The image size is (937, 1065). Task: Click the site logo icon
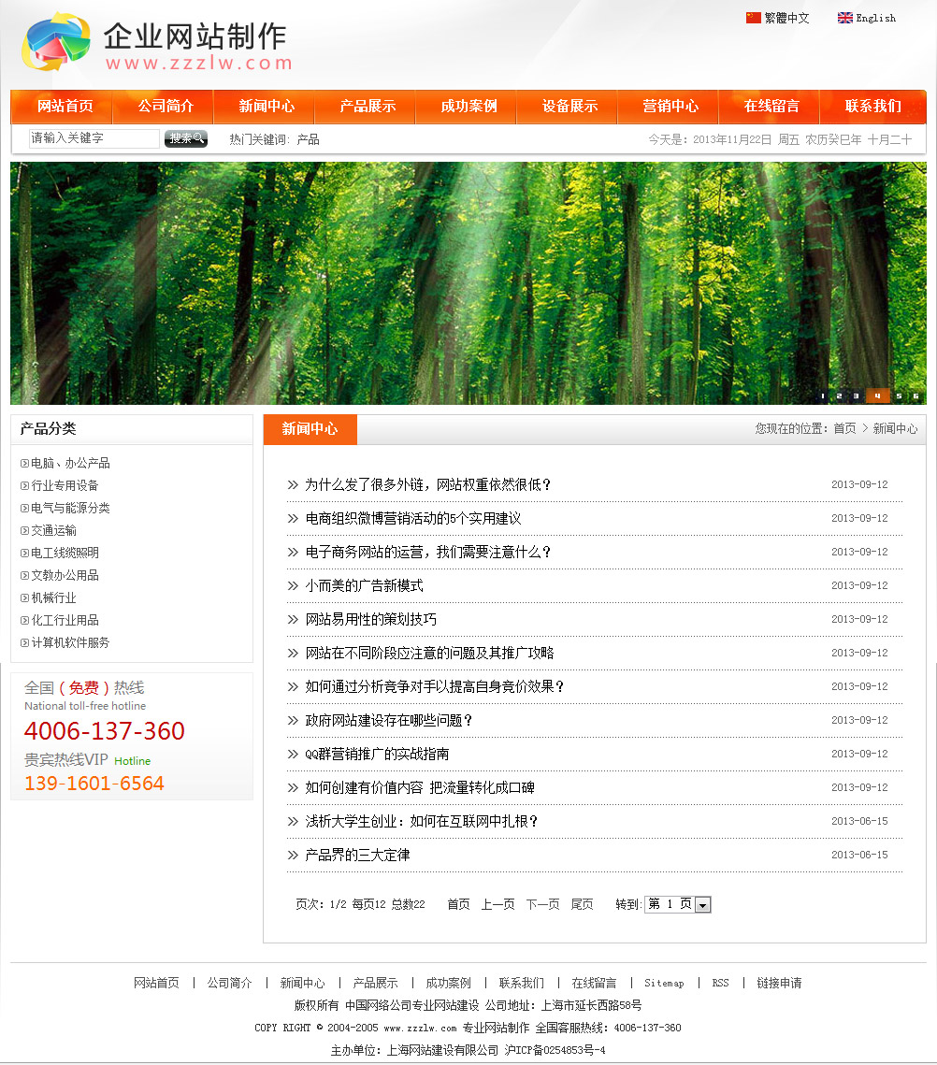point(56,44)
